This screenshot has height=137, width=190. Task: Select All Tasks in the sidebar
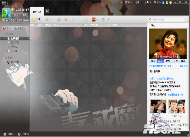click(15, 39)
